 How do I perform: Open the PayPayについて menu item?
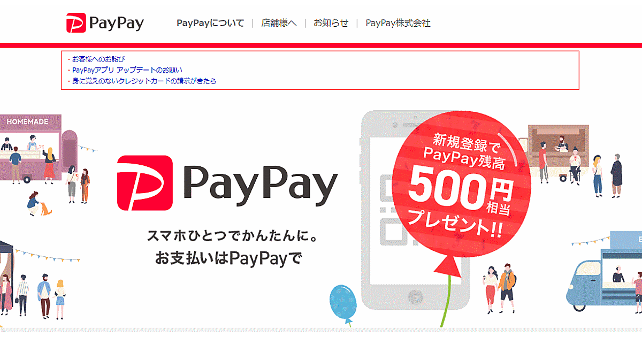point(210,23)
